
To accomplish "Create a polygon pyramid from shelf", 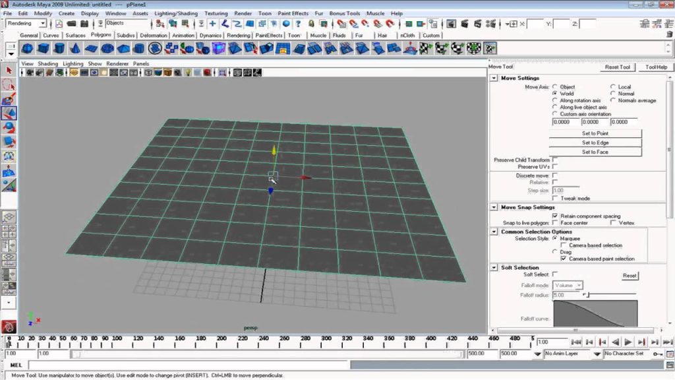I will 123,48.
